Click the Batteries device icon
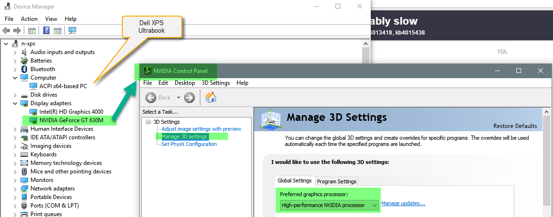 pyautogui.click(x=24, y=60)
